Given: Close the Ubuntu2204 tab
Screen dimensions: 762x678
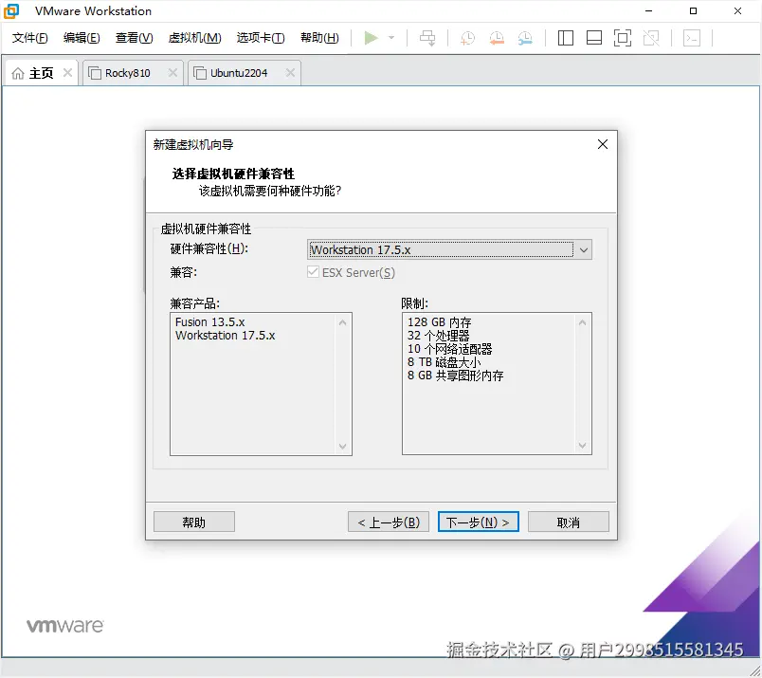Looking at the screenshot, I should [x=290, y=73].
